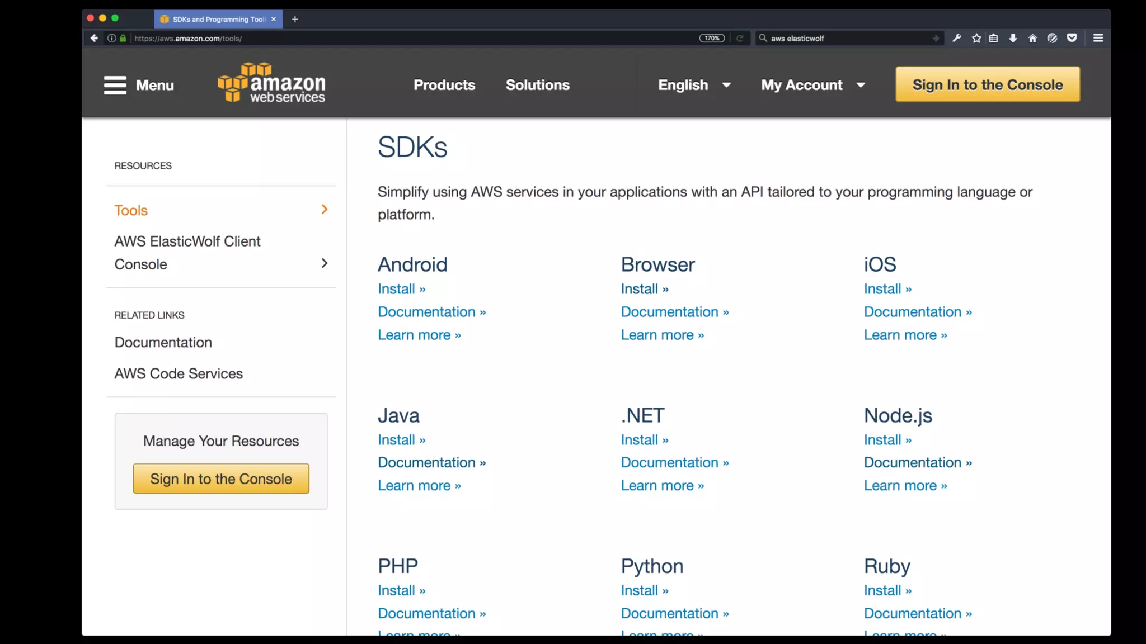1146x644 pixels.
Task: Expand the My Account dropdown
Action: coord(813,85)
